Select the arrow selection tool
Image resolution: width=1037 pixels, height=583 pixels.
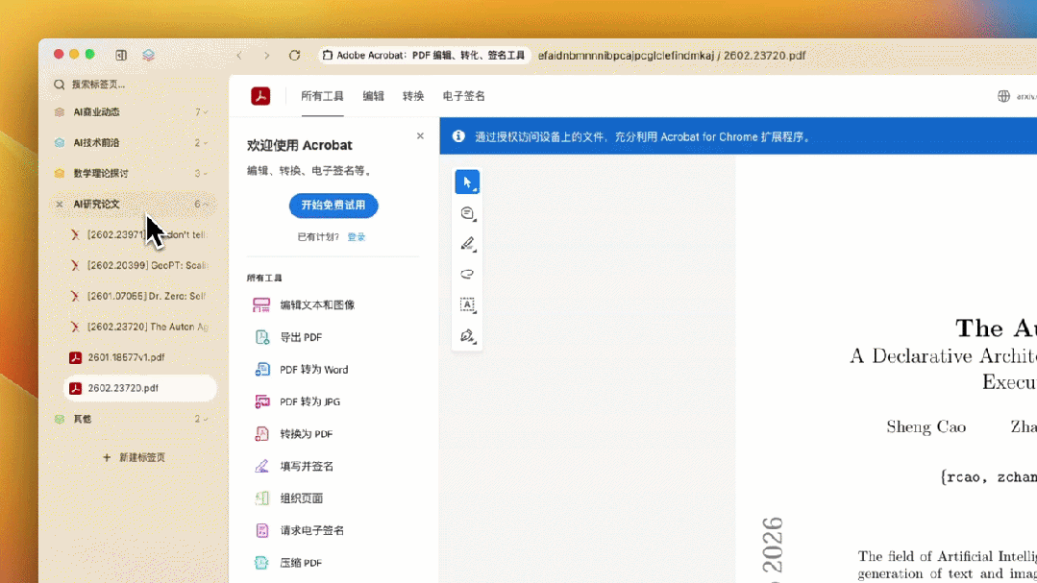467,182
